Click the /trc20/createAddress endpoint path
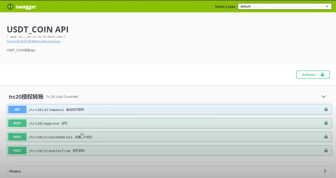 click(x=51, y=137)
